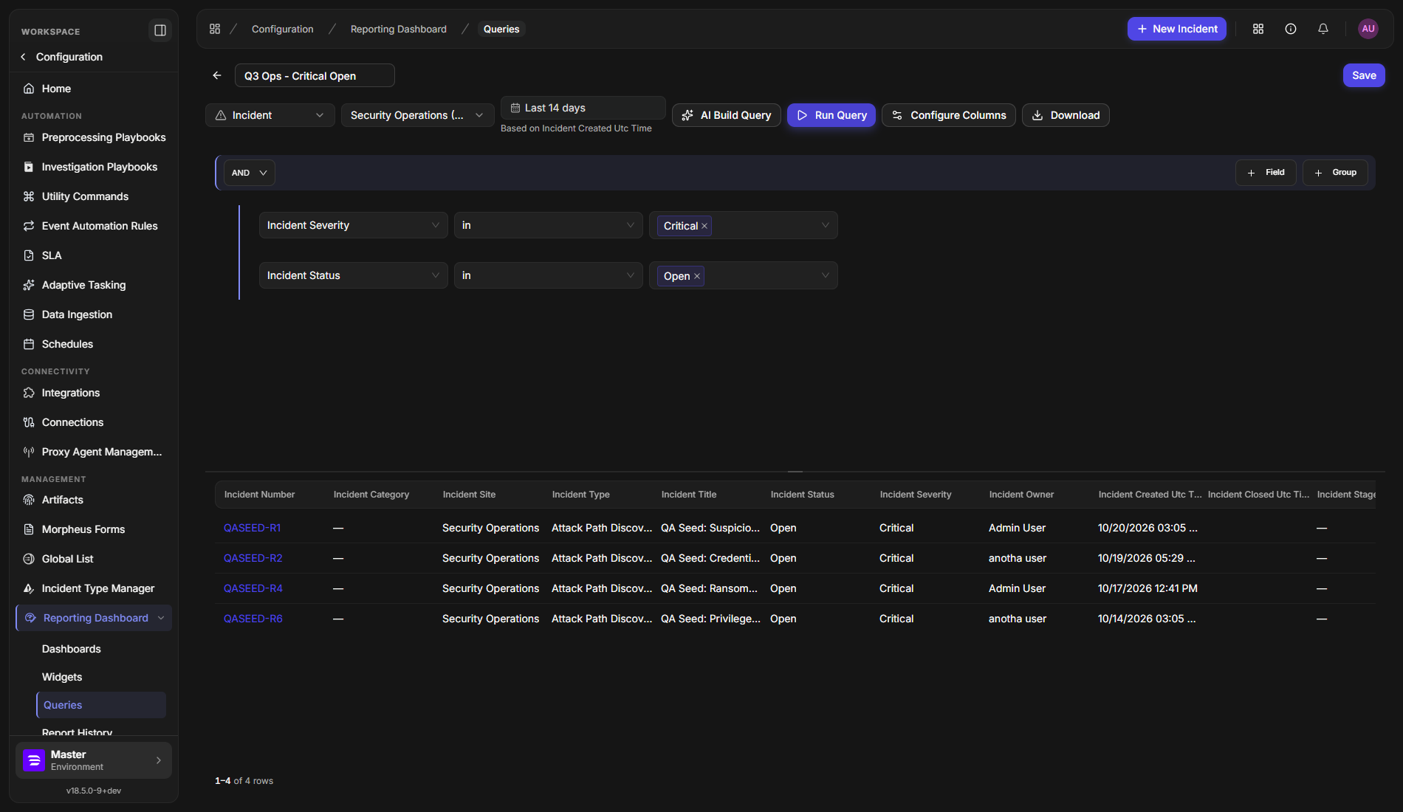Expand the Open status values dropdown

825,275
